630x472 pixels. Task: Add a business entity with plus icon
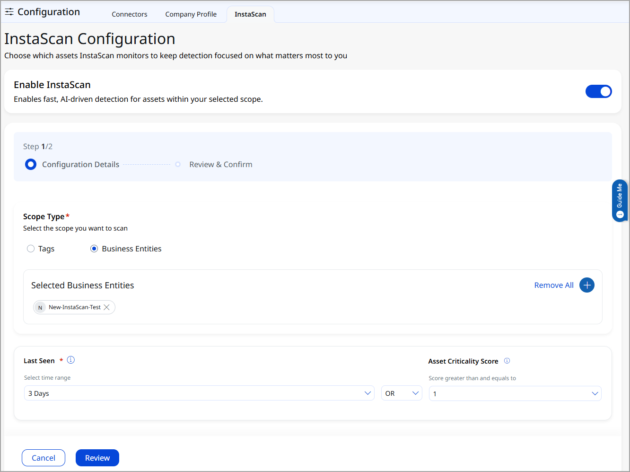pos(587,285)
